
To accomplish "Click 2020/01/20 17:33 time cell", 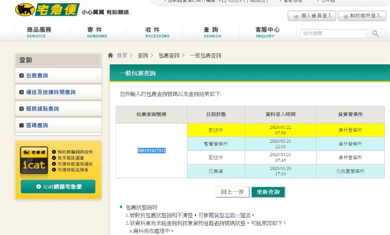I will tap(281, 171).
